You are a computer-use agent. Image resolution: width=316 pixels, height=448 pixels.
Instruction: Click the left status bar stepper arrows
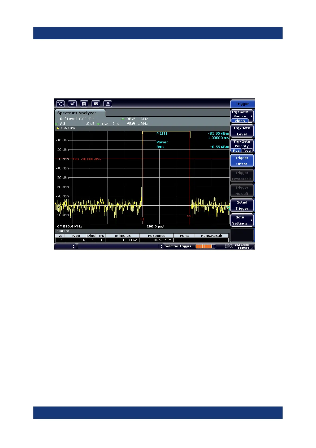pyautogui.click(x=73, y=247)
